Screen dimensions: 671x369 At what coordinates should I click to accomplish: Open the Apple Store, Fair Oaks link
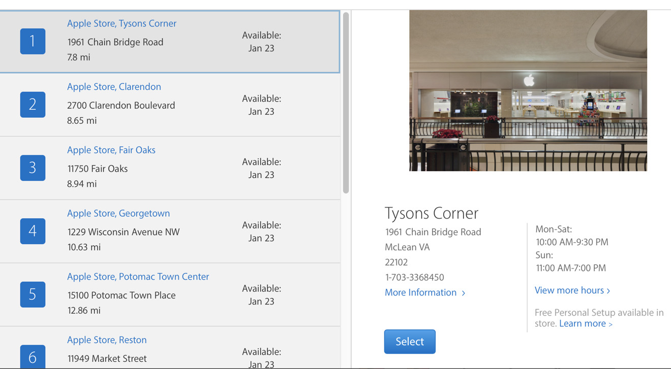pyautogui.click(x=111, y=150)
